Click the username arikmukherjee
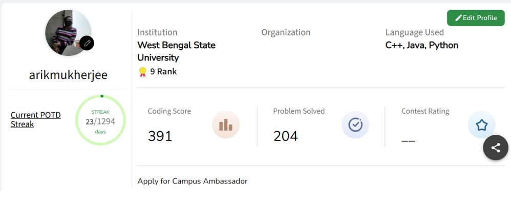 (68, 75)
